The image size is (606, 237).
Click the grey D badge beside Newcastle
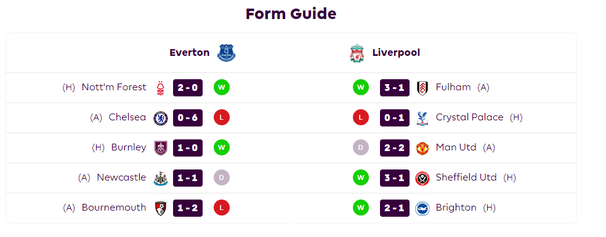tap(222, 178)
